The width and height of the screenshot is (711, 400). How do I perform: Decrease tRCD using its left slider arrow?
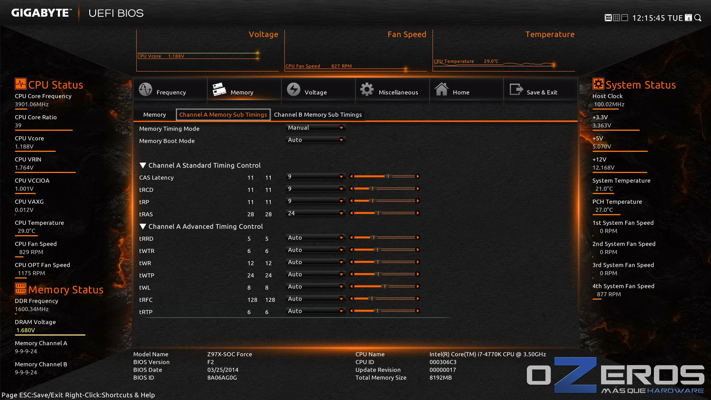coord(351,189)
